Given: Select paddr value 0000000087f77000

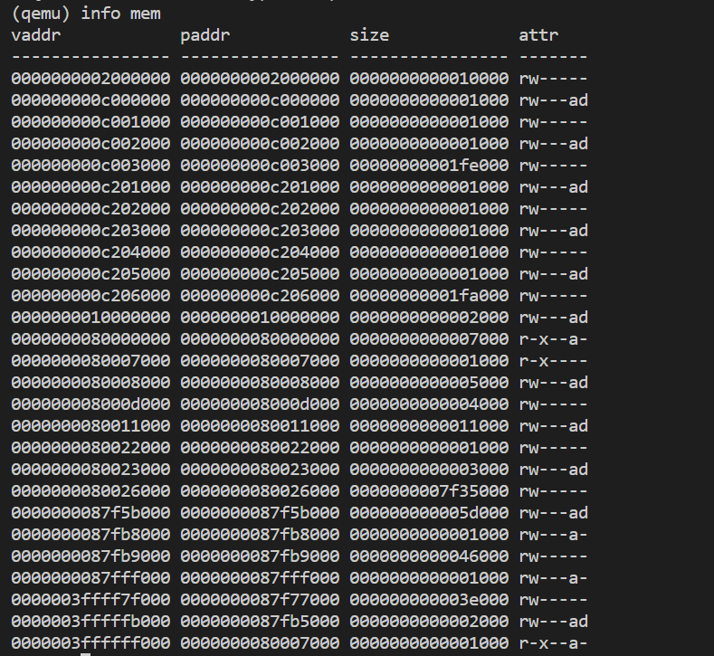Looking at the screenshot, I should click(260, 600).
